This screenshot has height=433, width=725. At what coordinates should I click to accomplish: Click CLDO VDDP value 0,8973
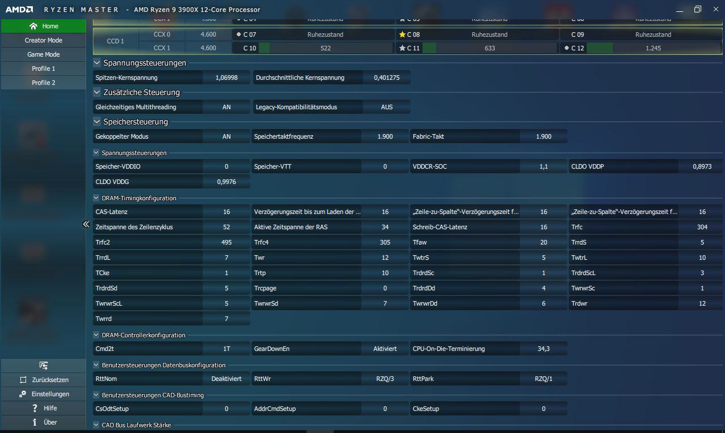702,166
